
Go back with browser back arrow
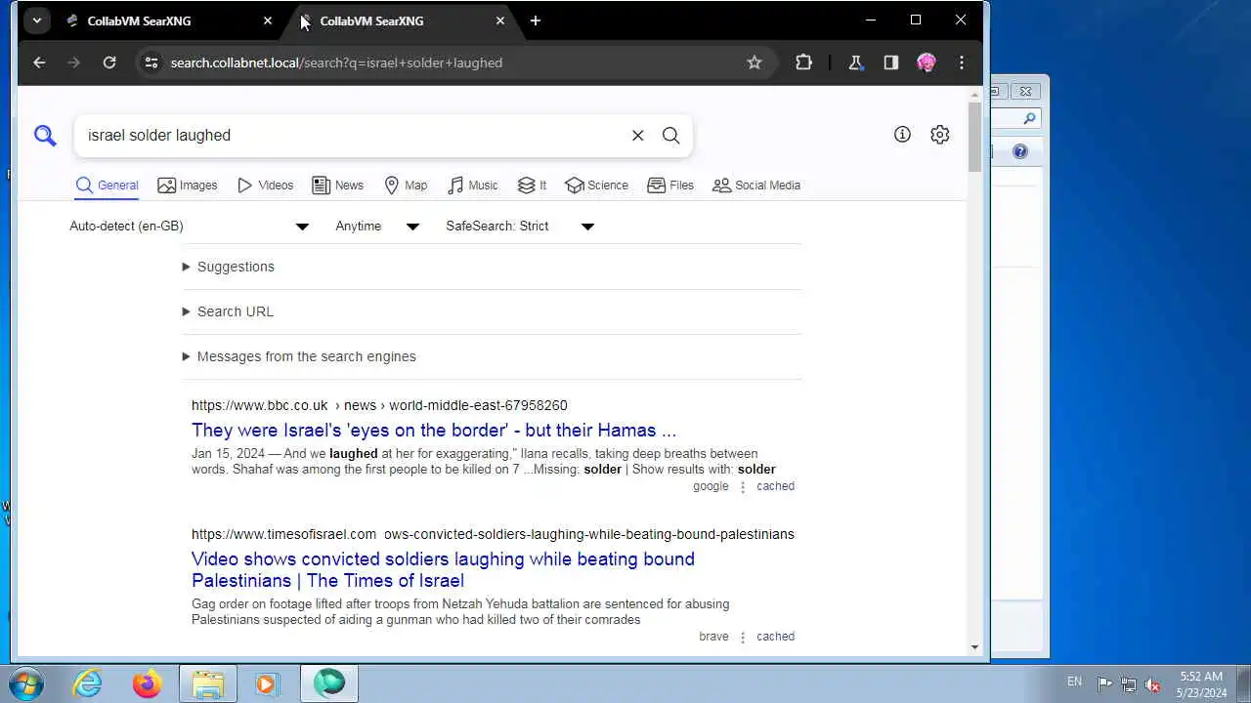39,62
